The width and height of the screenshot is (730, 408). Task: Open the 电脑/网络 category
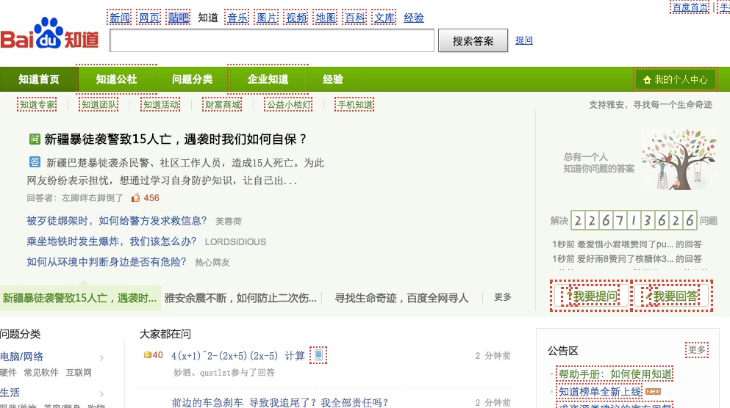point(21,357)
